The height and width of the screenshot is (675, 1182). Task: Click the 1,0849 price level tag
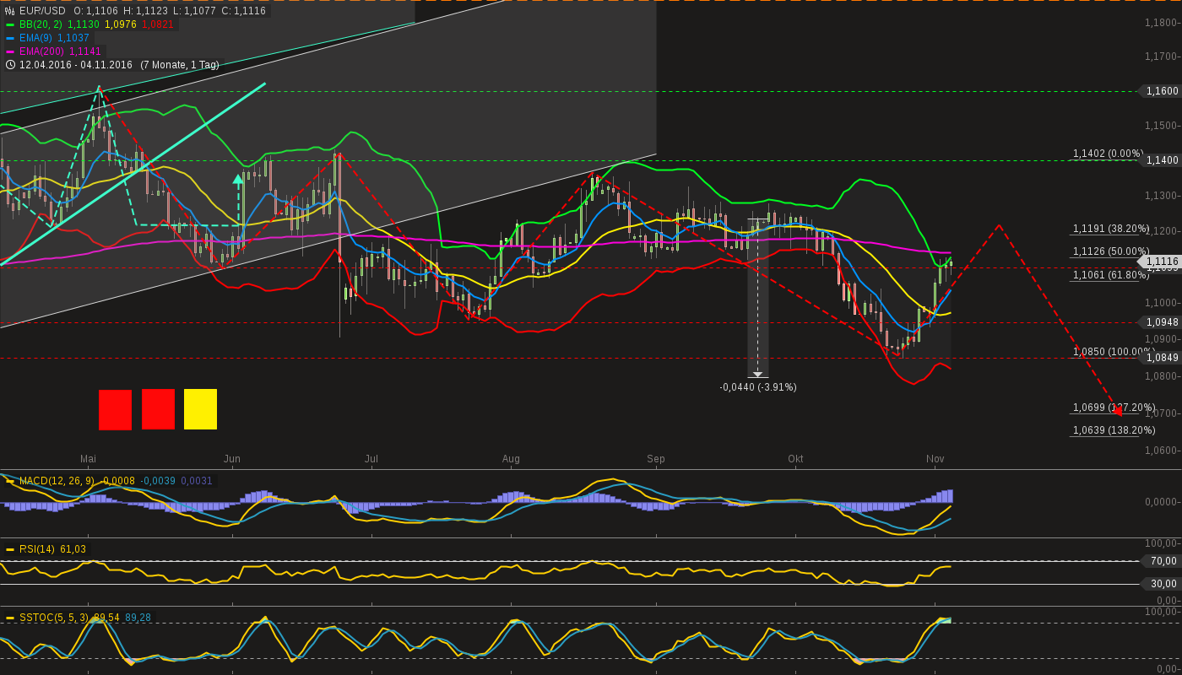pos(1162,358)
